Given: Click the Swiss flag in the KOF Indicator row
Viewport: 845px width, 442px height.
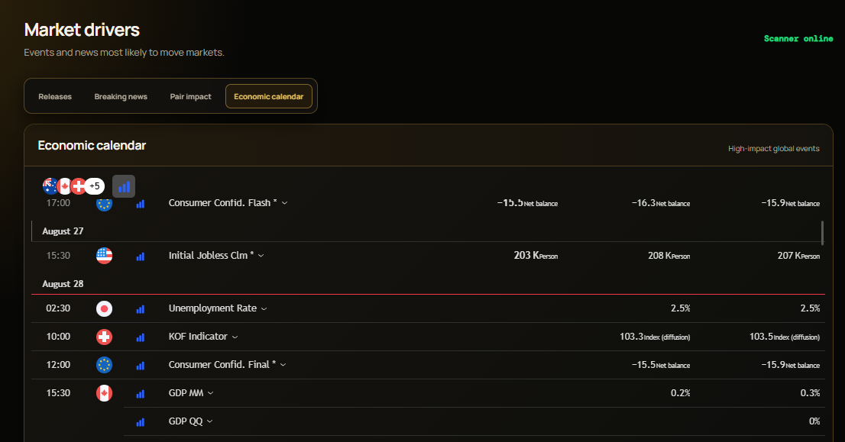Looking at the screenshot, I should pos(104,337).
